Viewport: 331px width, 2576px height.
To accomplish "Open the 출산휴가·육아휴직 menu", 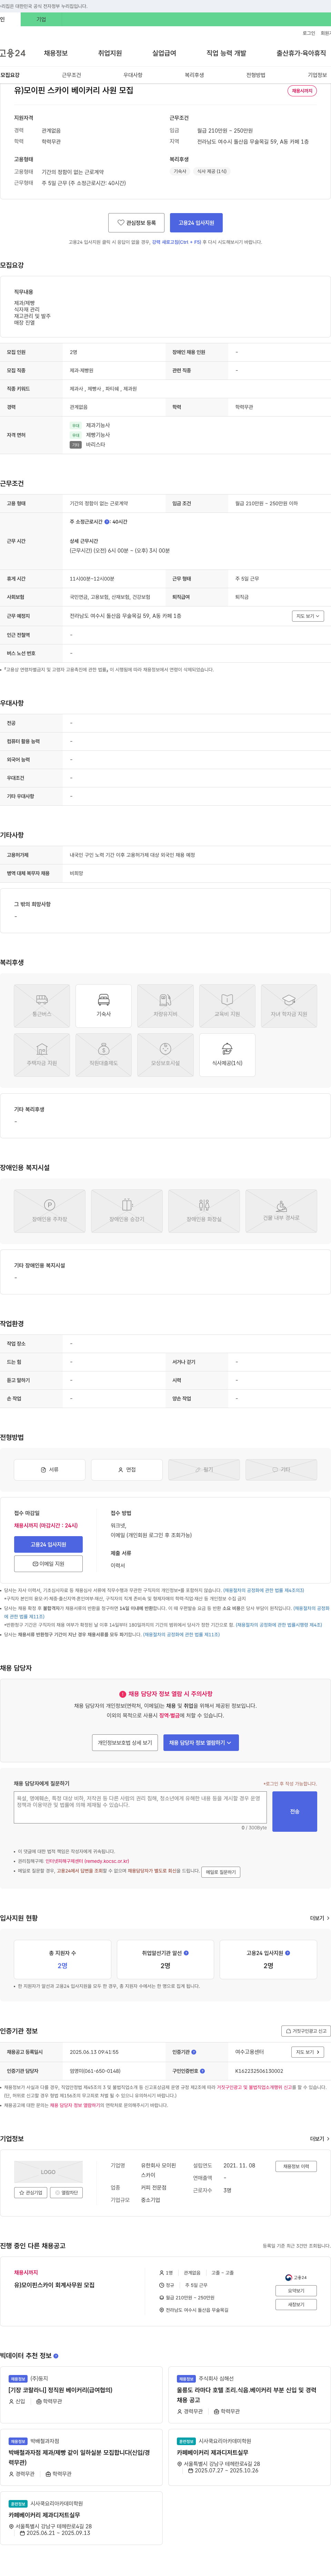I will (x=301, y=53).
